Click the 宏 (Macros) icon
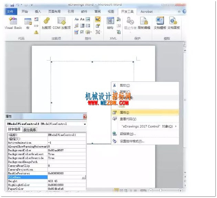Screen dimensions: 217x198 point(28,23)
